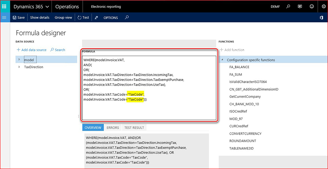Screen dimensions: 328x169
Task: Click the Electronic reporting breadcrumb
Action: tap(106, 7)
